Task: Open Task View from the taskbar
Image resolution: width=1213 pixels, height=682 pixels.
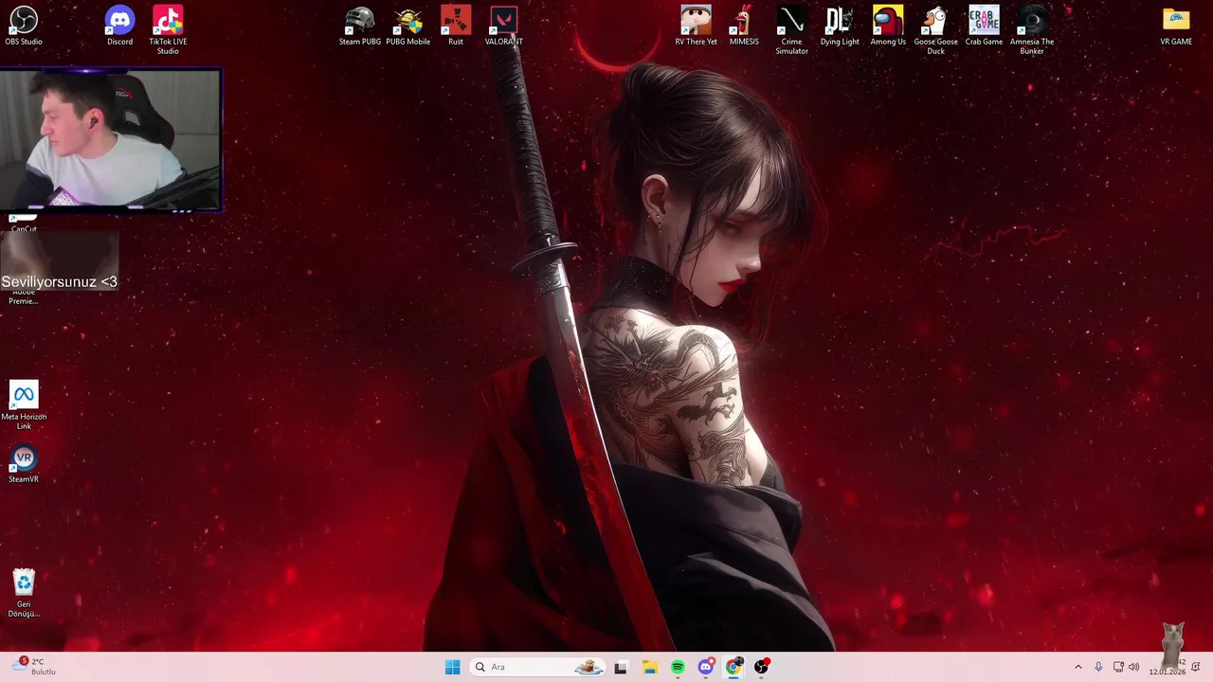Action: (x=621, y=667)
